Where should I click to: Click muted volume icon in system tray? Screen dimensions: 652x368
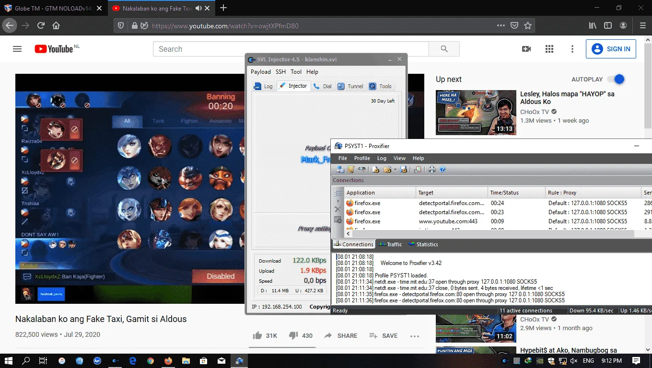pyautogui.click(x=574, y=360)
